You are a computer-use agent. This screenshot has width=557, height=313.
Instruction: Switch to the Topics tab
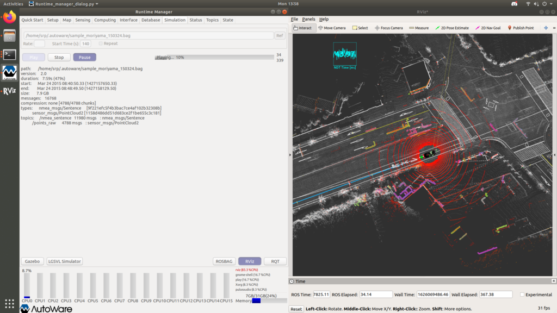[x=212, y=20]
